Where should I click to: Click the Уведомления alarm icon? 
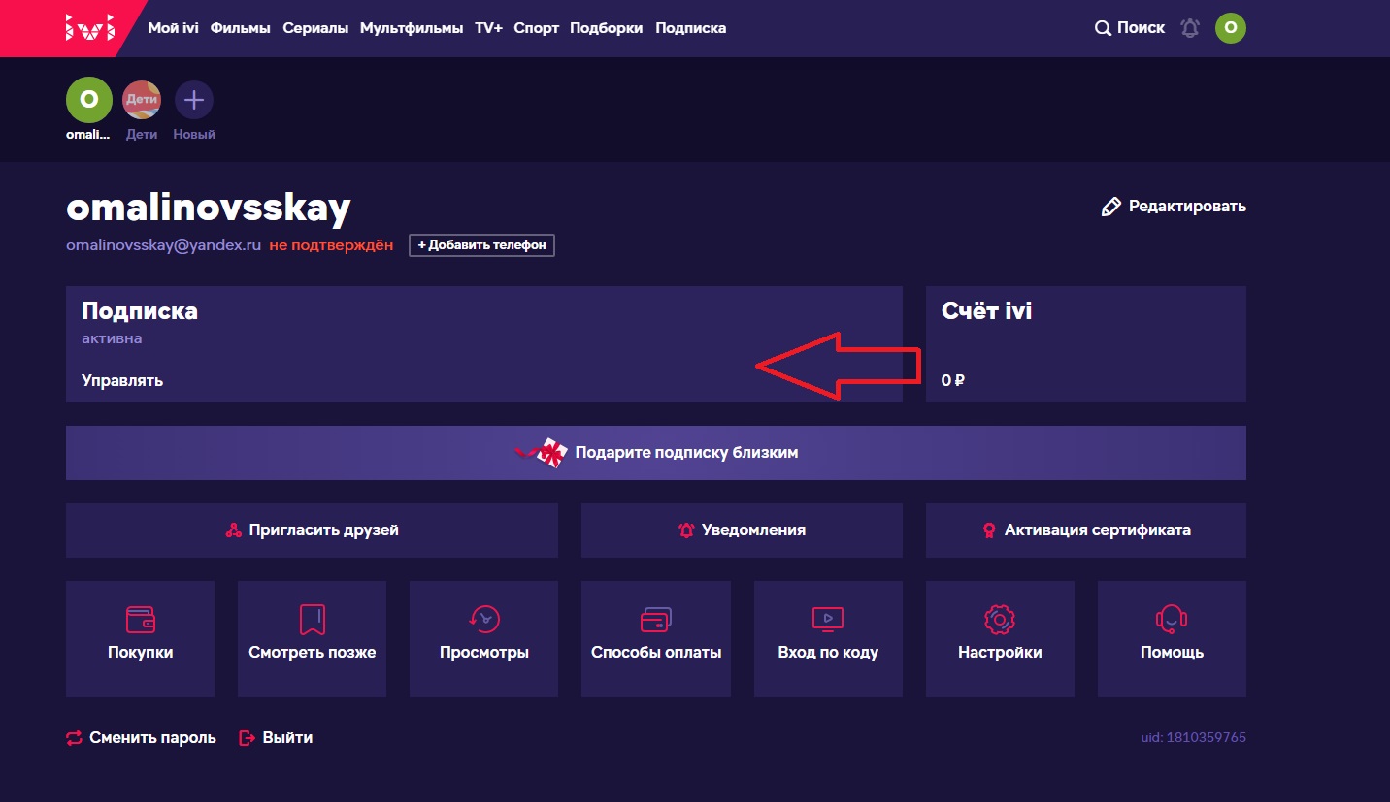[686, 530]
